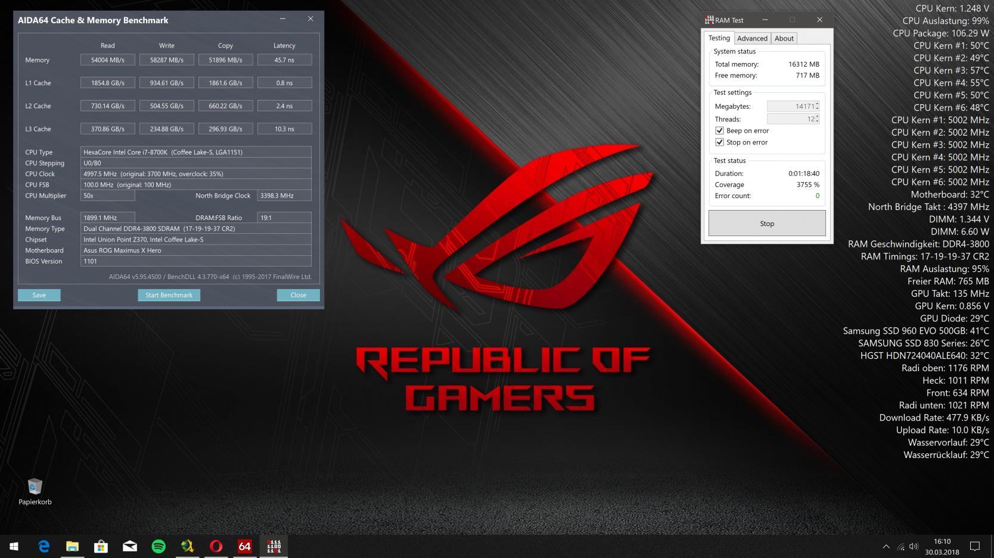The height and width of the screenshot is (558, 994).
Task: Open the Action Center notifications icon
Action: (975, 546)
